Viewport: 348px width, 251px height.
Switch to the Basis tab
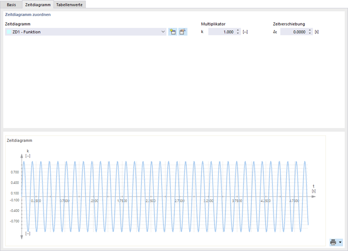point(11,5)
